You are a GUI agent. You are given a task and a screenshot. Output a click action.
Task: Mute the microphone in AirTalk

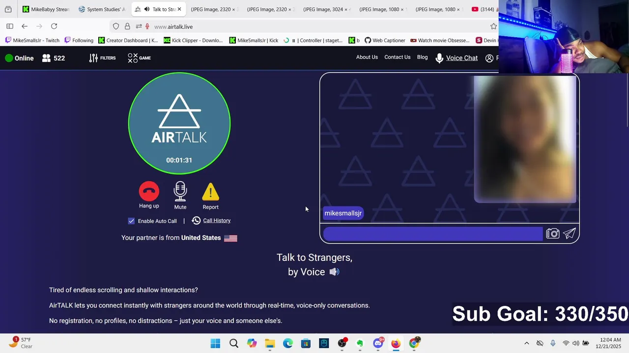180,192
